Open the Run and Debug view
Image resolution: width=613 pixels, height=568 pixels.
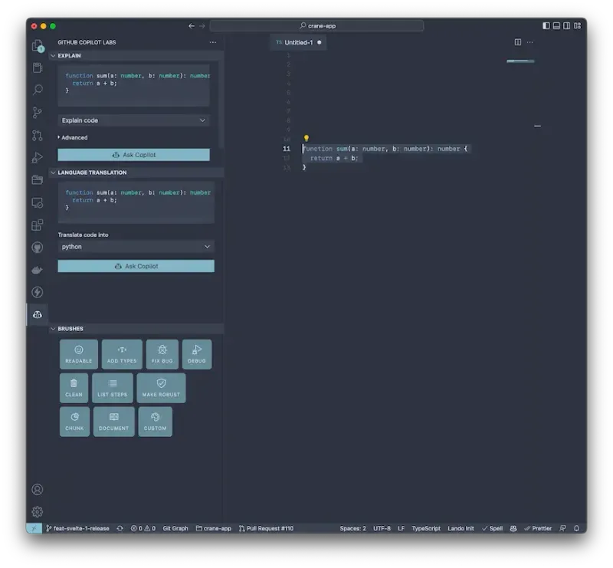coord(38,158)
